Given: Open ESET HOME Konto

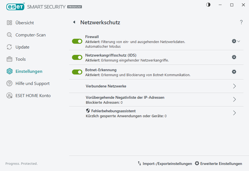Looking at the screenshot, I should (10, 95).
